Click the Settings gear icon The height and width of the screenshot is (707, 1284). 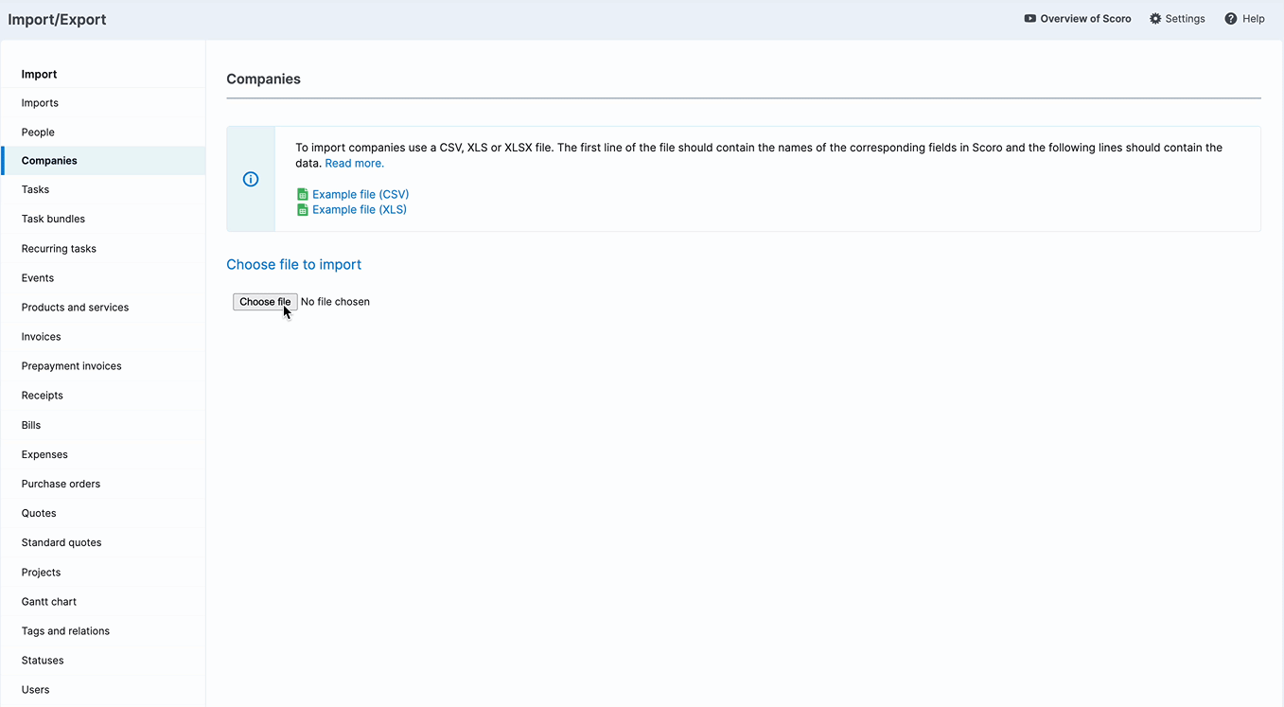[x=1155, y=19]
